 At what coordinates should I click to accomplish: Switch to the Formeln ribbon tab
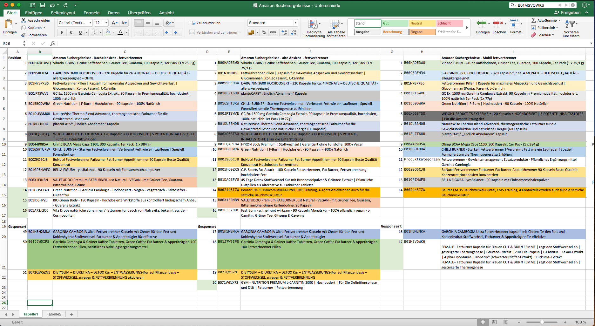(91, 13)
